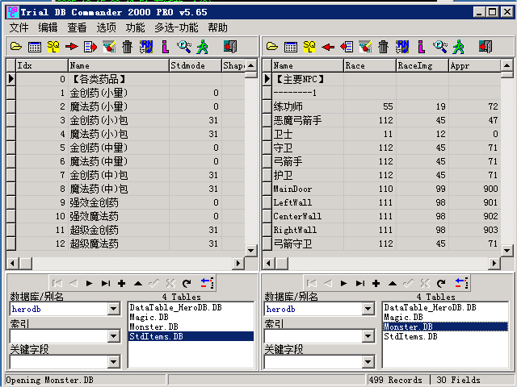Click table grid icon in left toolbar
The width and height of the screenshot is (517, 387).
coord(35,47)
